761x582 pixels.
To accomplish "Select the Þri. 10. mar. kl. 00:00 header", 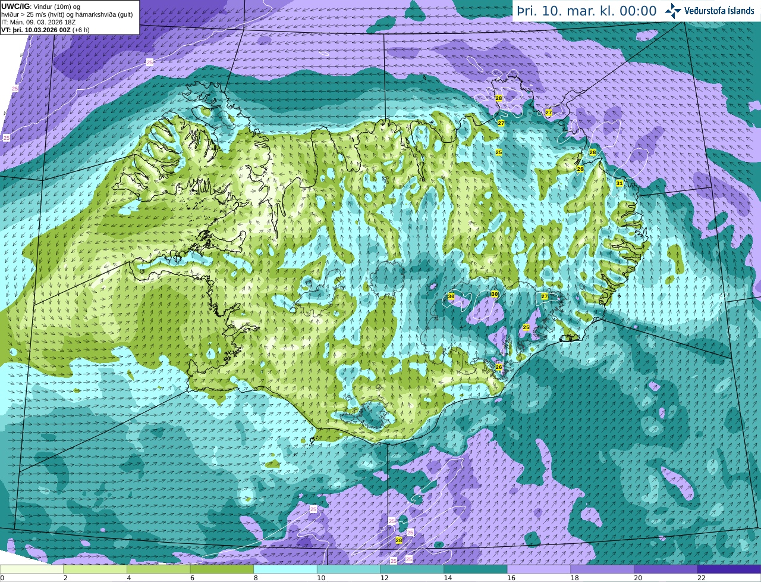I will 587,11.
